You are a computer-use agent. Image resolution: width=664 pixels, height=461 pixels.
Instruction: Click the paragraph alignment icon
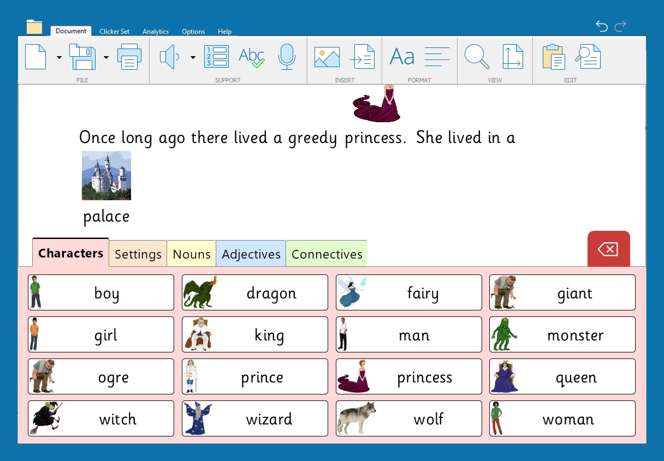pyautogui.click(x=437, y=57)
